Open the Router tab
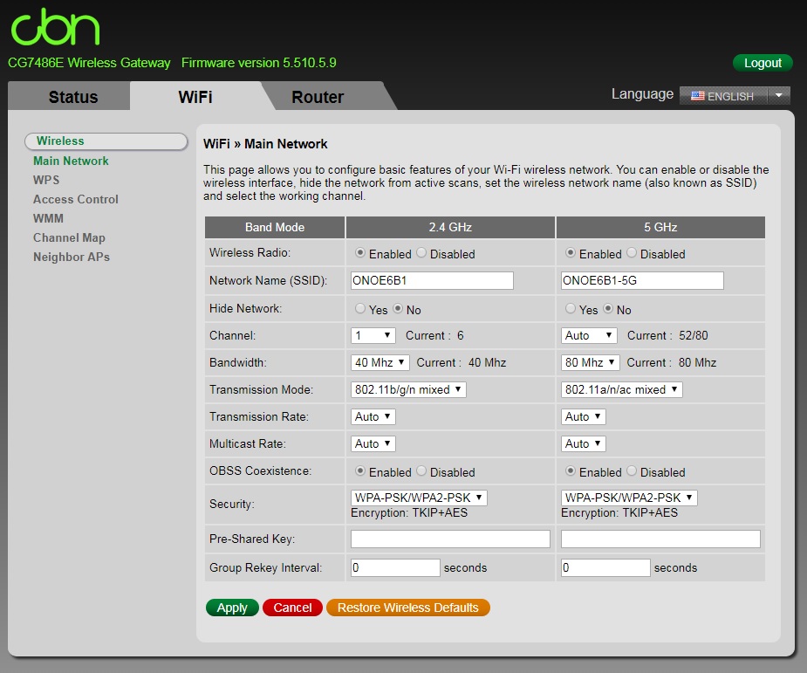The height and width of the screenshot is (673, 807). click(x=318, y=97)
